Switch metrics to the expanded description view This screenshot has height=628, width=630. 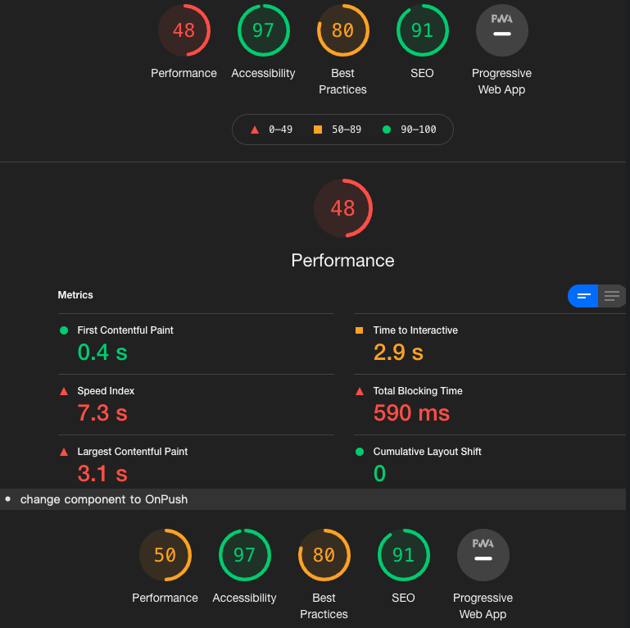(x=612, y=296)
